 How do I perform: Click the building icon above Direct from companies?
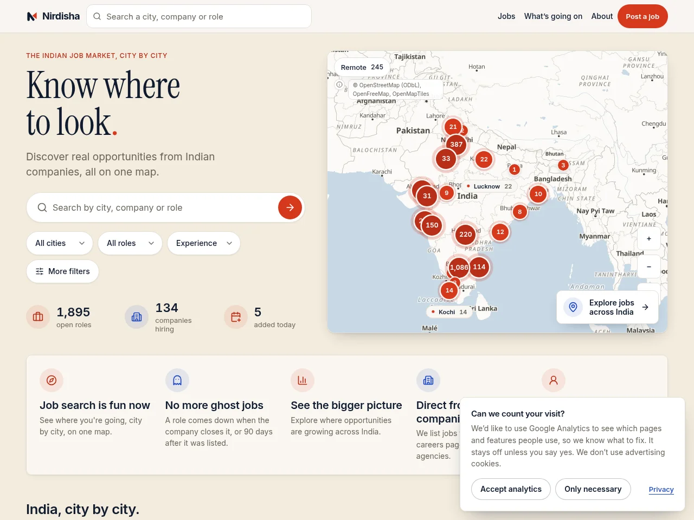(x=428, y=380)
